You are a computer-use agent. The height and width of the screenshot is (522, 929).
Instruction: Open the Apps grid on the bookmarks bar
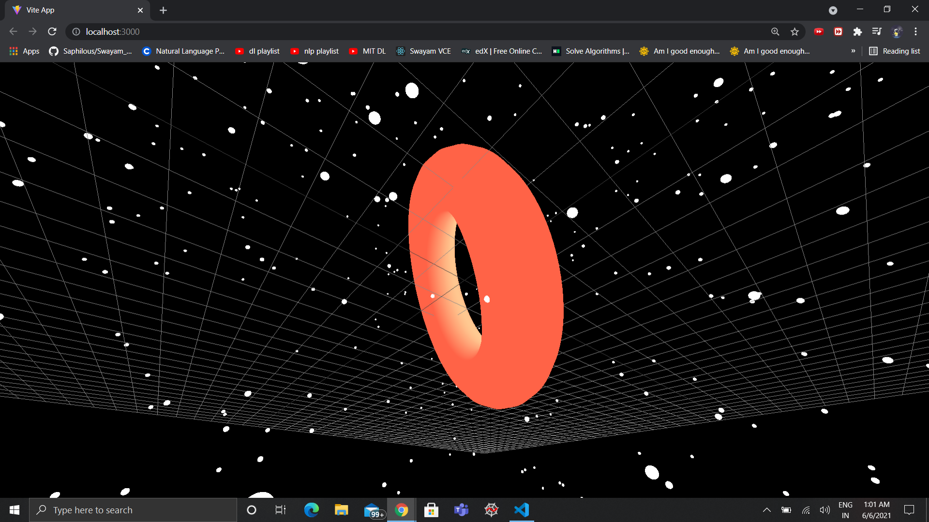[14, 51]
